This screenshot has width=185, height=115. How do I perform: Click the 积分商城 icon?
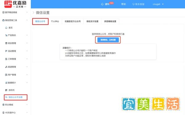[x=3, y=105]
